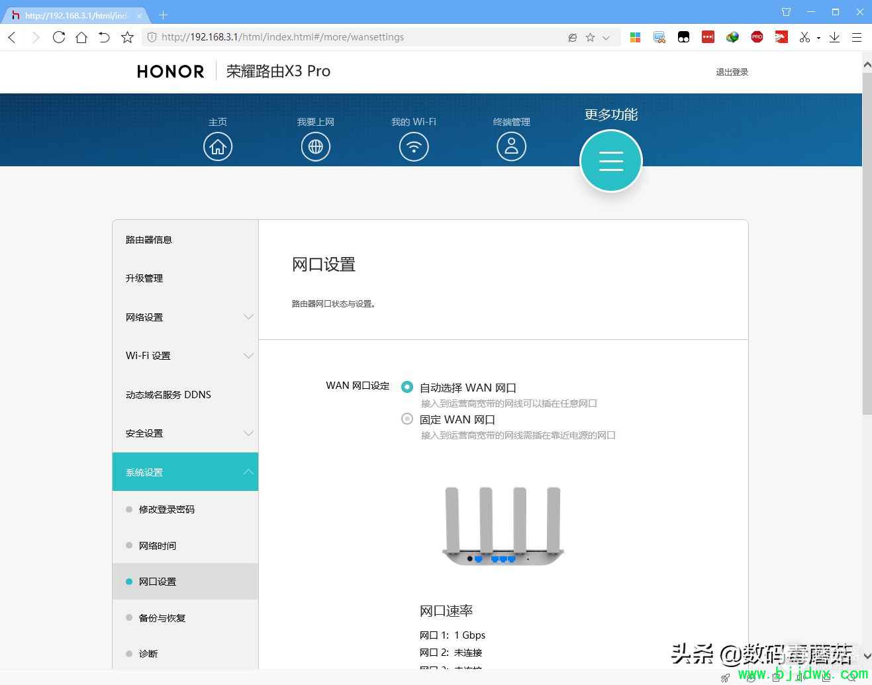The image size is (872, 685).
Task: Reload the page with the refresh icon
Action: click(x=59, y=37)
